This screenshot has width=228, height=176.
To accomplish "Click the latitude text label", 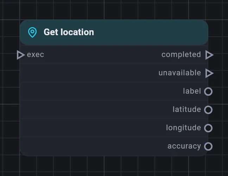I will click(x=187, y=109).
